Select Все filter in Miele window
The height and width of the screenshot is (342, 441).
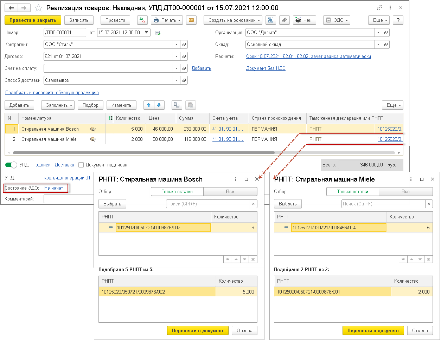pyautogui.click(x=406, y=192)
